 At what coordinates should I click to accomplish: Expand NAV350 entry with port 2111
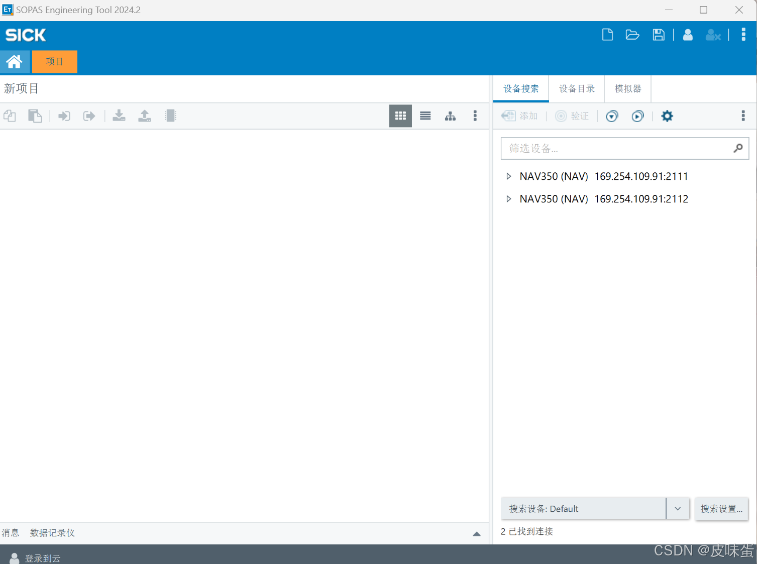click(x=509, y=176)
